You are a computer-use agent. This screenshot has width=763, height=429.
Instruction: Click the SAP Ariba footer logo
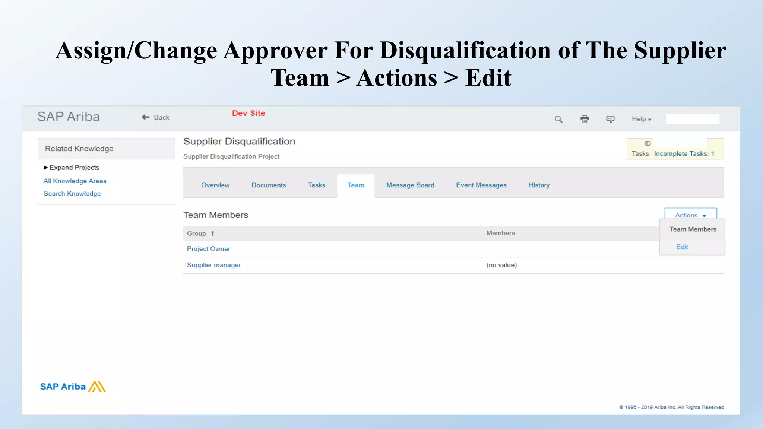click(x=73, y=387)
